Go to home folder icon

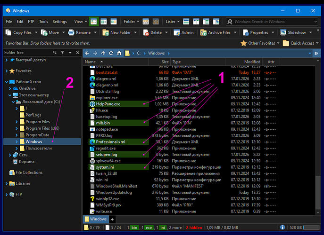point(119,53)
